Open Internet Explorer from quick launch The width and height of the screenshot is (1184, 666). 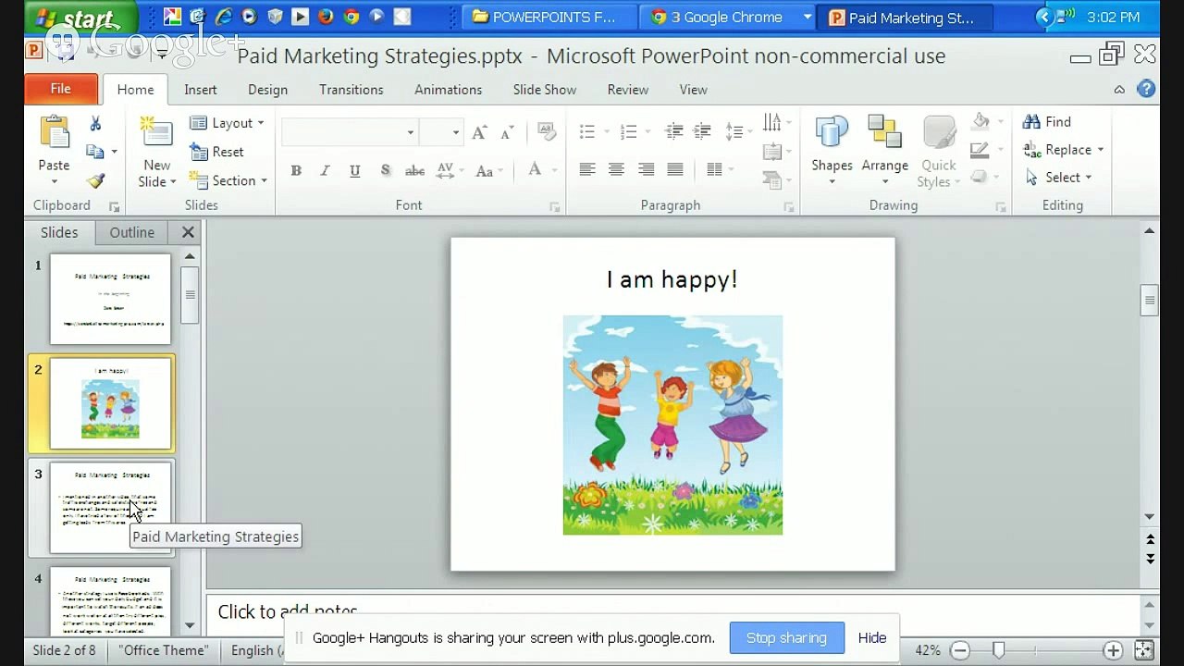(223, 17)
